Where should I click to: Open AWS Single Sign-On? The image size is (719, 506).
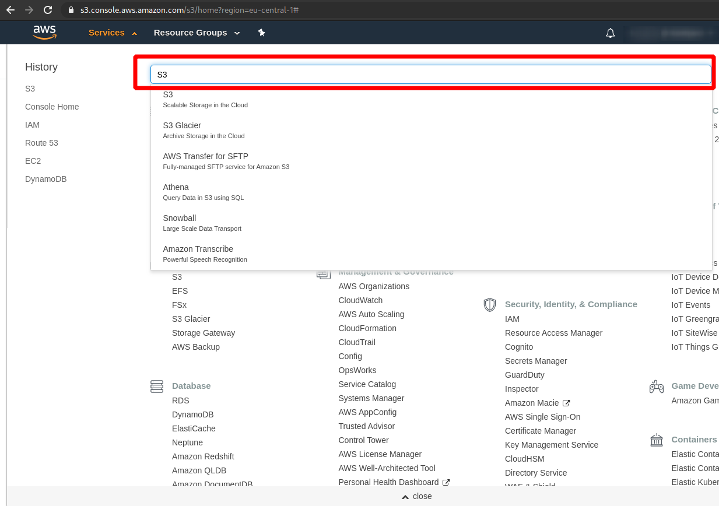point(542,417)
